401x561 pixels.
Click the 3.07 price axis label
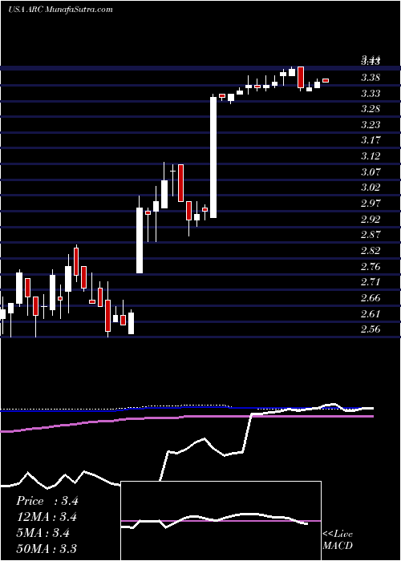[371, 172]
